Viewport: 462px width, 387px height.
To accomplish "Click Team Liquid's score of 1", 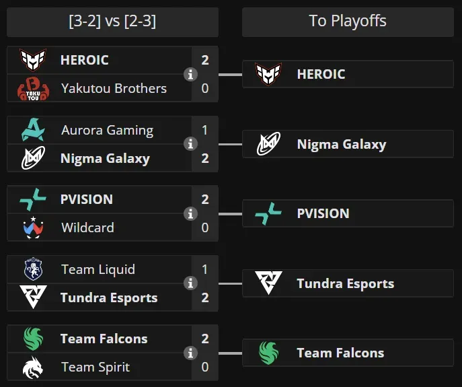I will click(205, 269).
